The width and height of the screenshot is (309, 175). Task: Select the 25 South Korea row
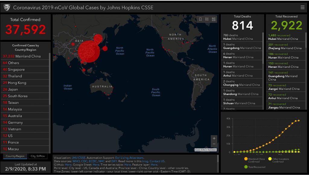[x=25, y=96]
